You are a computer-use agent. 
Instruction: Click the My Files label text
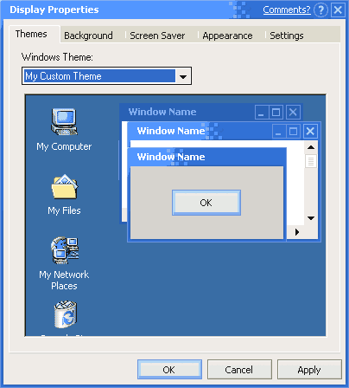pos(64,210)
